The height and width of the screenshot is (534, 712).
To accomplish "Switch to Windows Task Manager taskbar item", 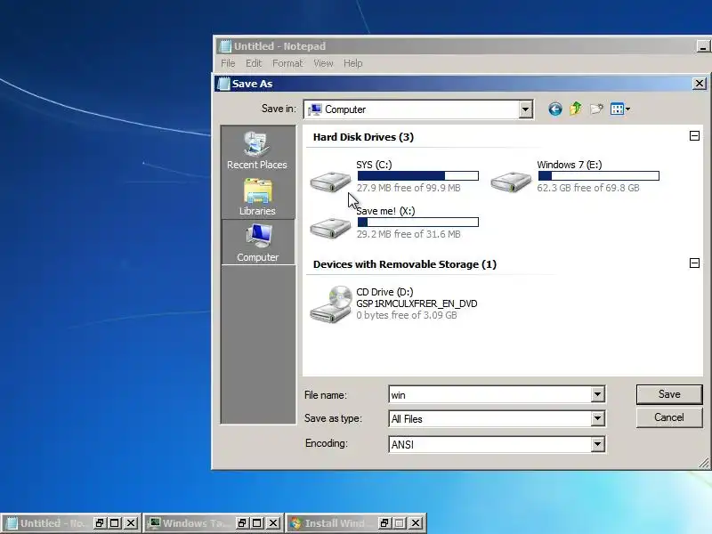I will 190,523.
